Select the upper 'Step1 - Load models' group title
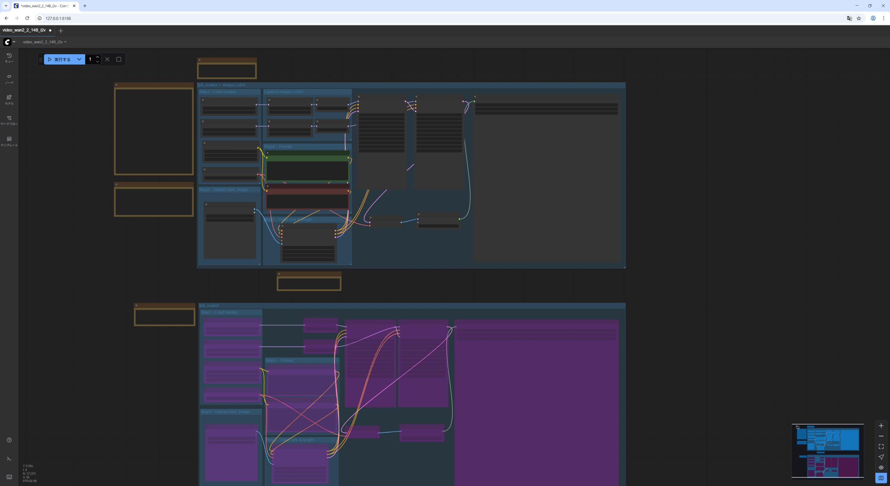 tap(218, 92)
